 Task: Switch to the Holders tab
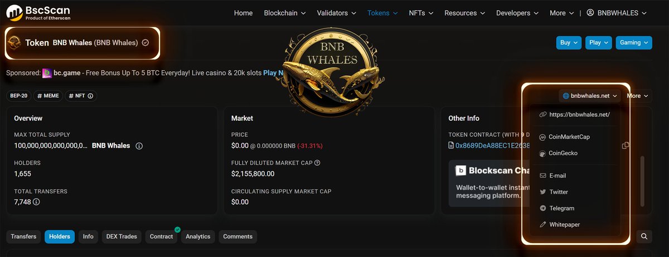pyautogui.click(x=60, y=236)
